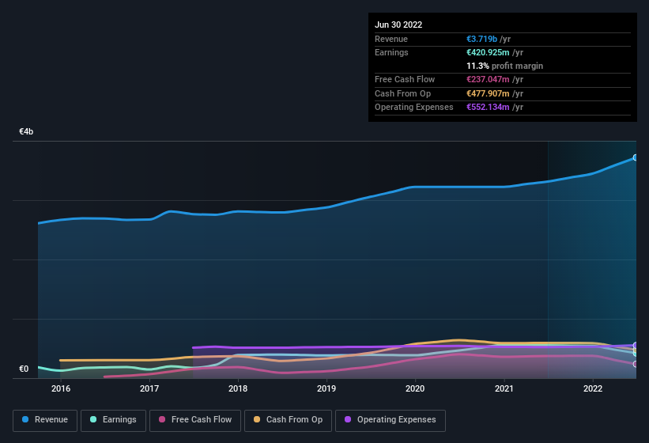Click the 2020 label on the x-axis

pos(415,388)
